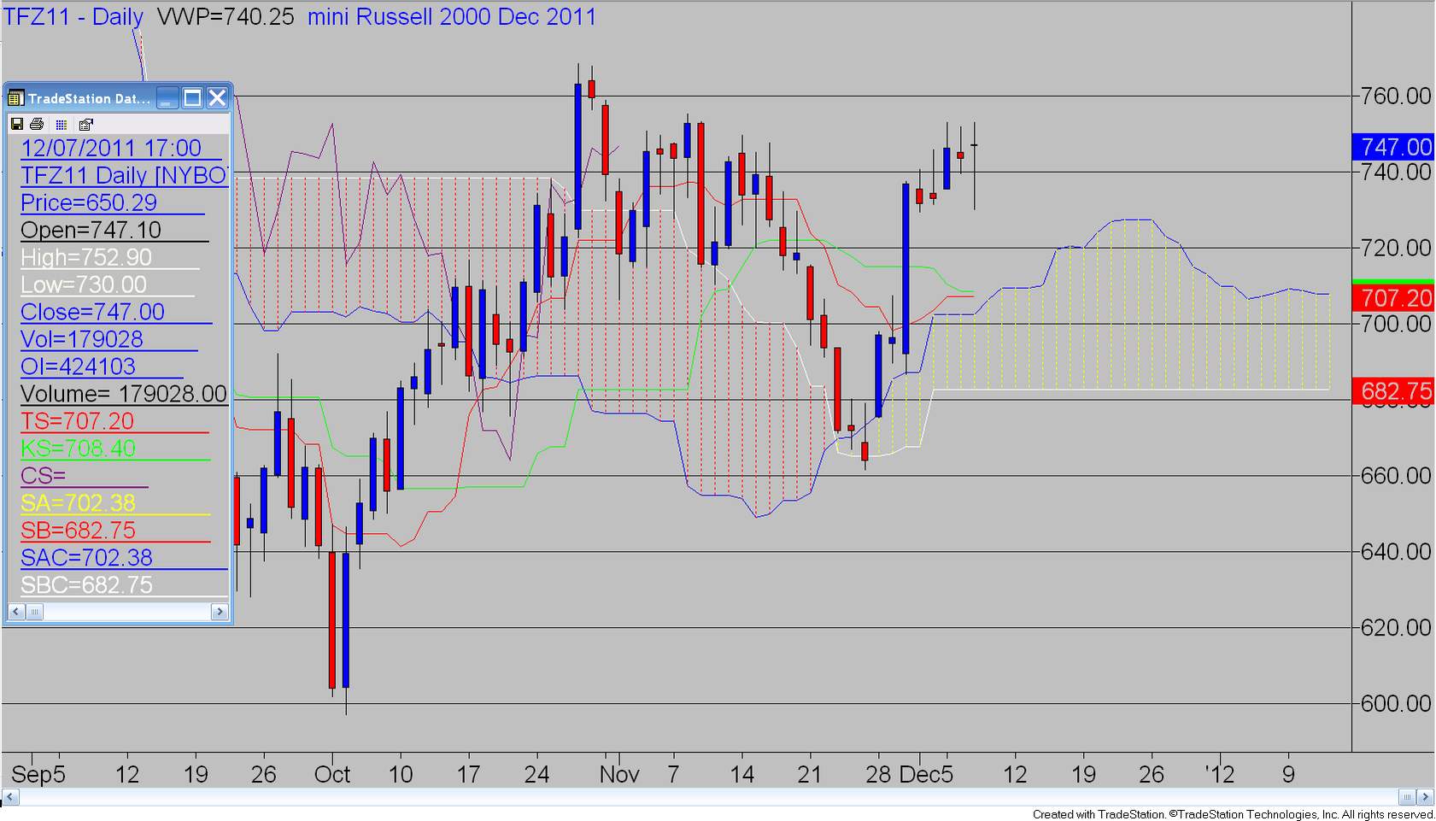Click the Nov date axis label
Screen dimensions: 1436x821
(619, 775)
